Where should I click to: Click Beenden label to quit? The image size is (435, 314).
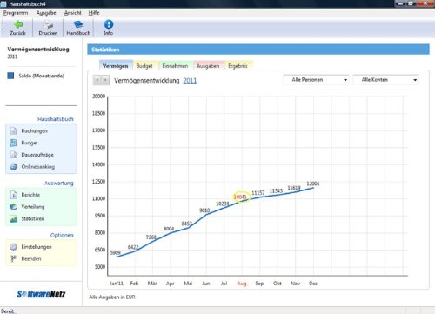31,258
